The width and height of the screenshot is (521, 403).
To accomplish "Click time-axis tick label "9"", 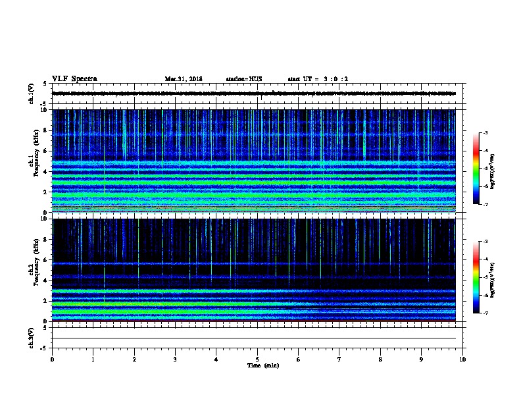I will pyautogui.click(x=421, y=360).
